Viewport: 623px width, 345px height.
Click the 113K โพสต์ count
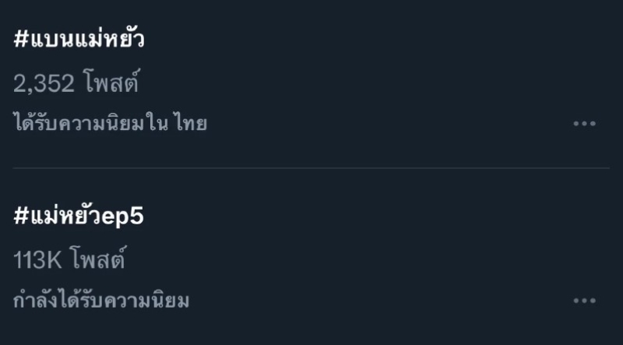pos(69,261)
